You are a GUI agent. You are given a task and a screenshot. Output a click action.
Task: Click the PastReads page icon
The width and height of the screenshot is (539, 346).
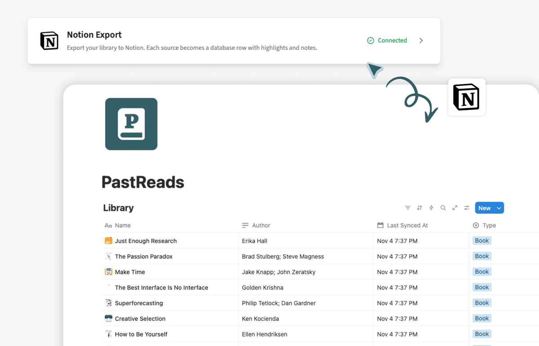[131, 124]
